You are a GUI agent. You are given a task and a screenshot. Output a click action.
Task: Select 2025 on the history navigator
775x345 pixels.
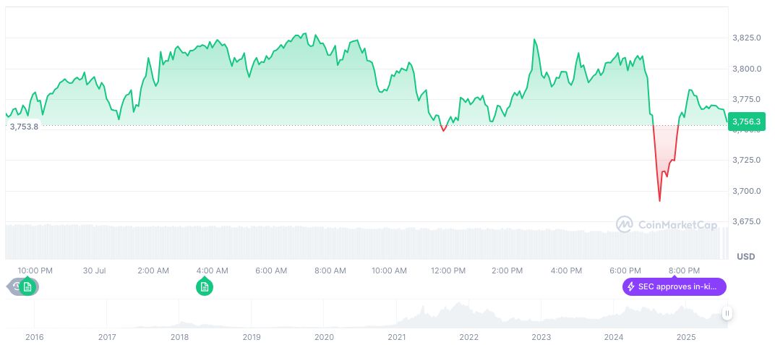coord(685,336)
